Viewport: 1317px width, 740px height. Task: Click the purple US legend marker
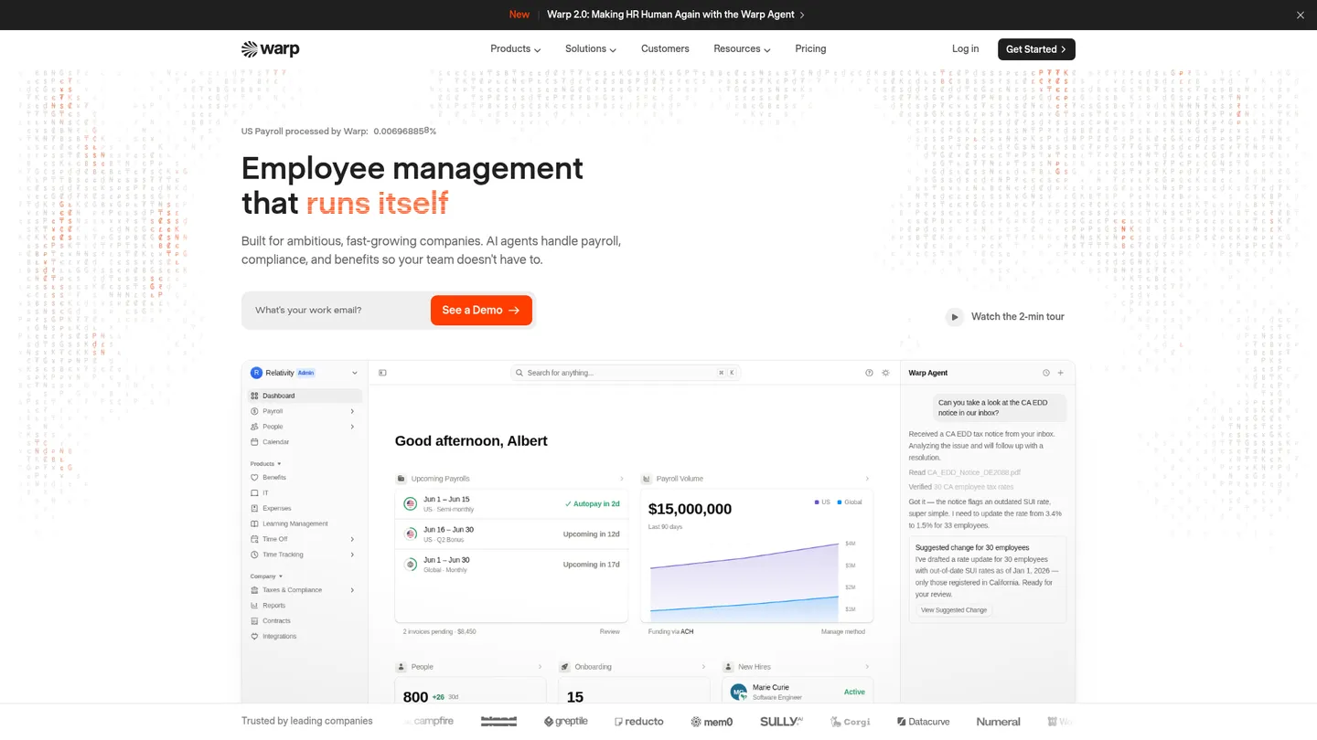[x=817, y=502]
